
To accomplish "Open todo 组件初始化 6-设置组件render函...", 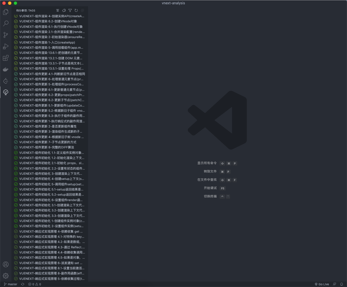I will tap(50, 200).
